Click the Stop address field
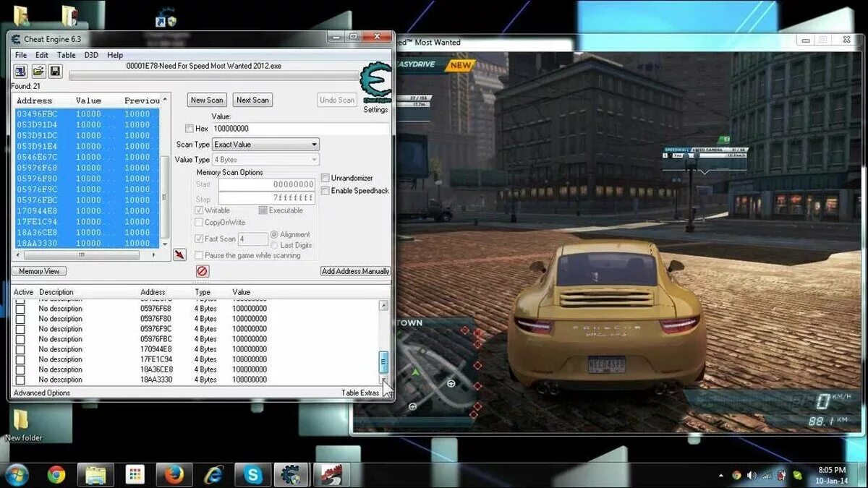The width and height of the screenshot is (868, 488). point(267,197)
